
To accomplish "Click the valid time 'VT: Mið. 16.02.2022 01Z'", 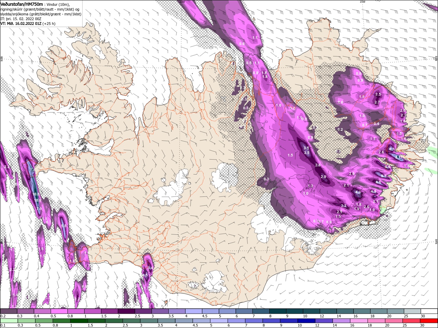I will point(21,24).
